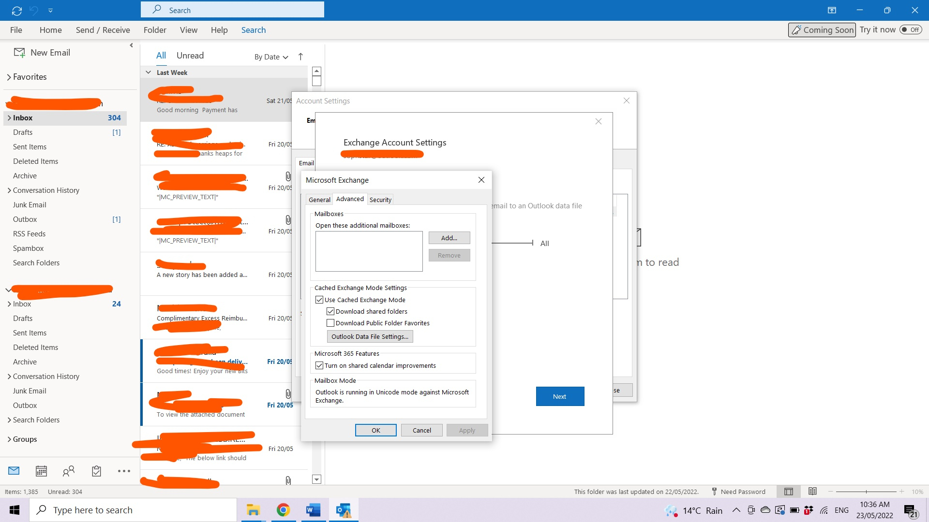Click the Send/Receive sync icon in title bar
Image resolution: width=929 pixels, height=522 pixels.
tap(17, 10)
